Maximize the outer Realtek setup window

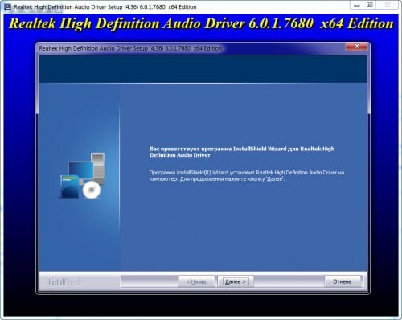coord(370,6)
